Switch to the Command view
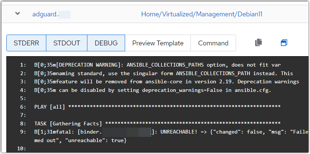This screenshot has width=310, height=154. pos(213,43)
